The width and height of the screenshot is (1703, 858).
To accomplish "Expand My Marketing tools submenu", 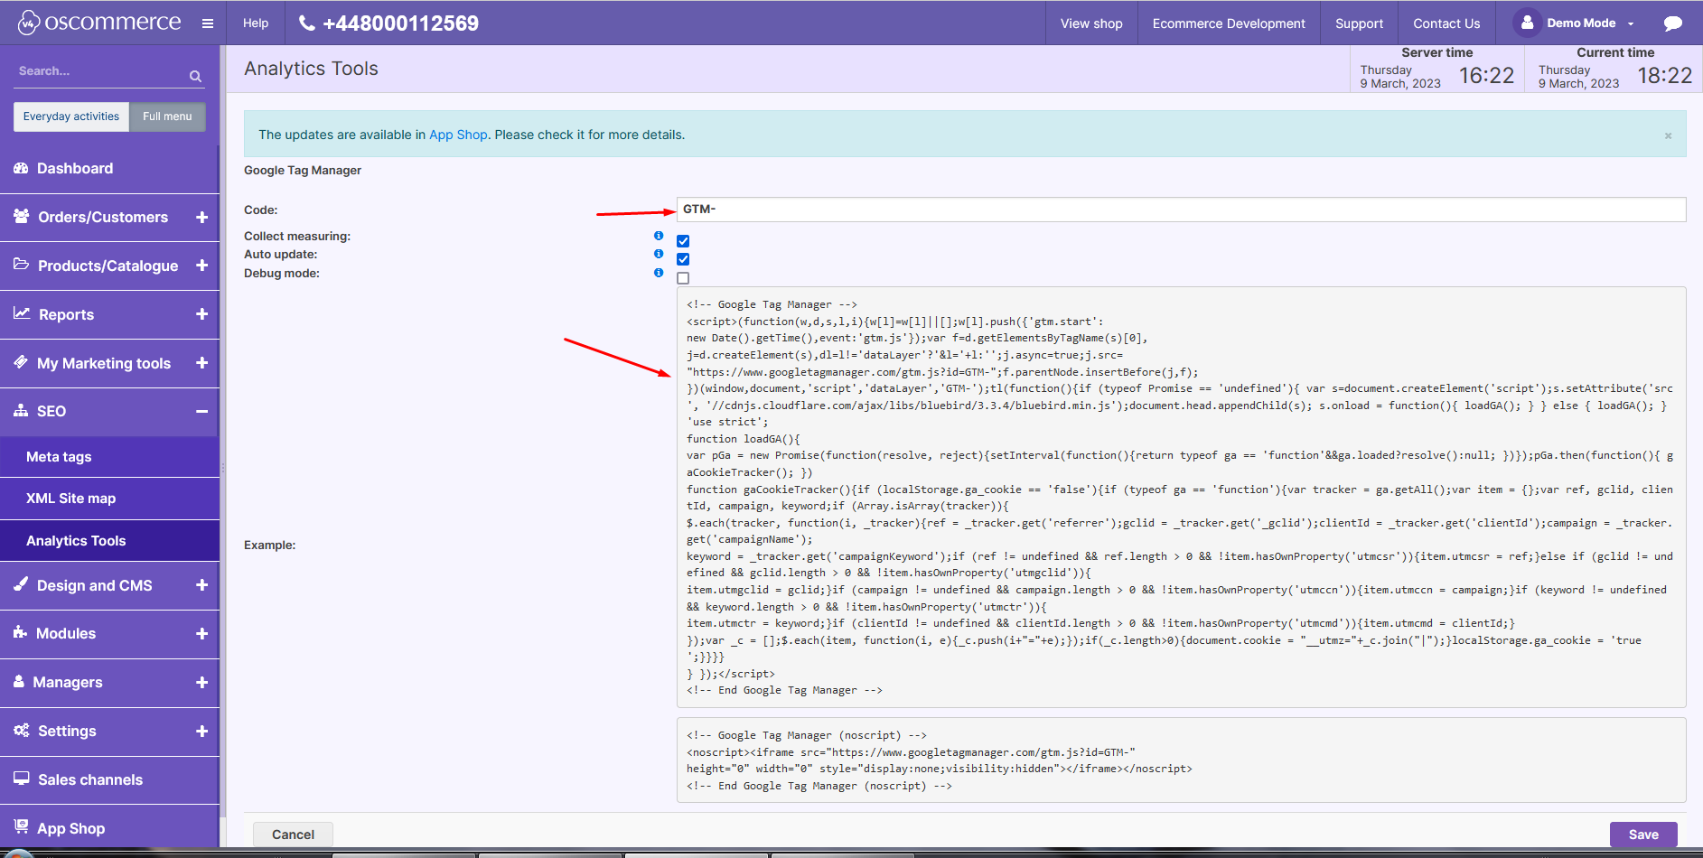I will pyautogui.click(x=201, y=363).
